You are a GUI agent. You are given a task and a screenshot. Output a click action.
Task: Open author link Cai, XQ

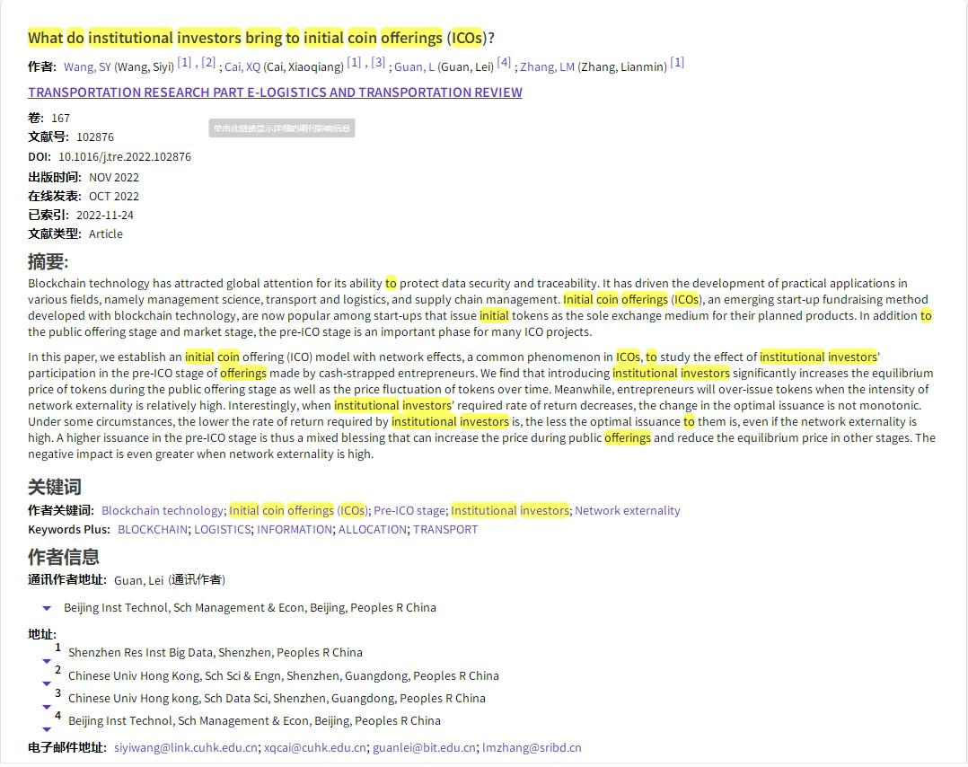(x=242, y=67)
